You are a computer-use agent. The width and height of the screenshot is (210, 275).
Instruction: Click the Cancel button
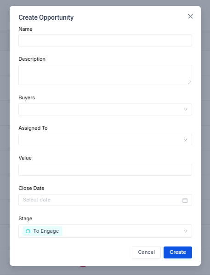(146, 252)
